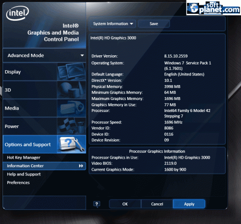241x224 pixels.
Task: Click the Save button
Action: (154, 24)
